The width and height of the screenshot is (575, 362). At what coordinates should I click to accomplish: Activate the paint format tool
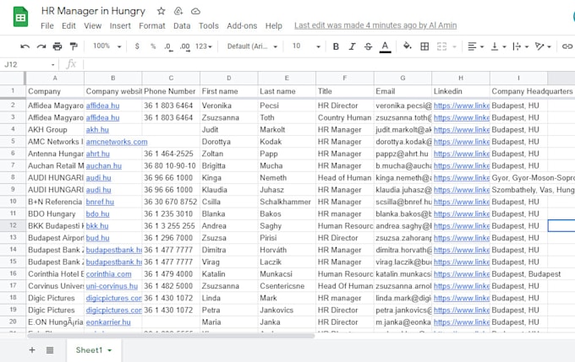pyautogui.click(x=74, y=46)
